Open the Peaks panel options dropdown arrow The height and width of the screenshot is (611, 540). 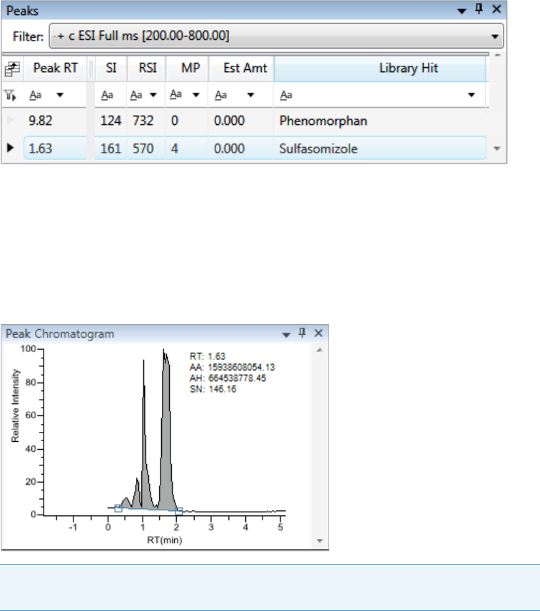462,11
